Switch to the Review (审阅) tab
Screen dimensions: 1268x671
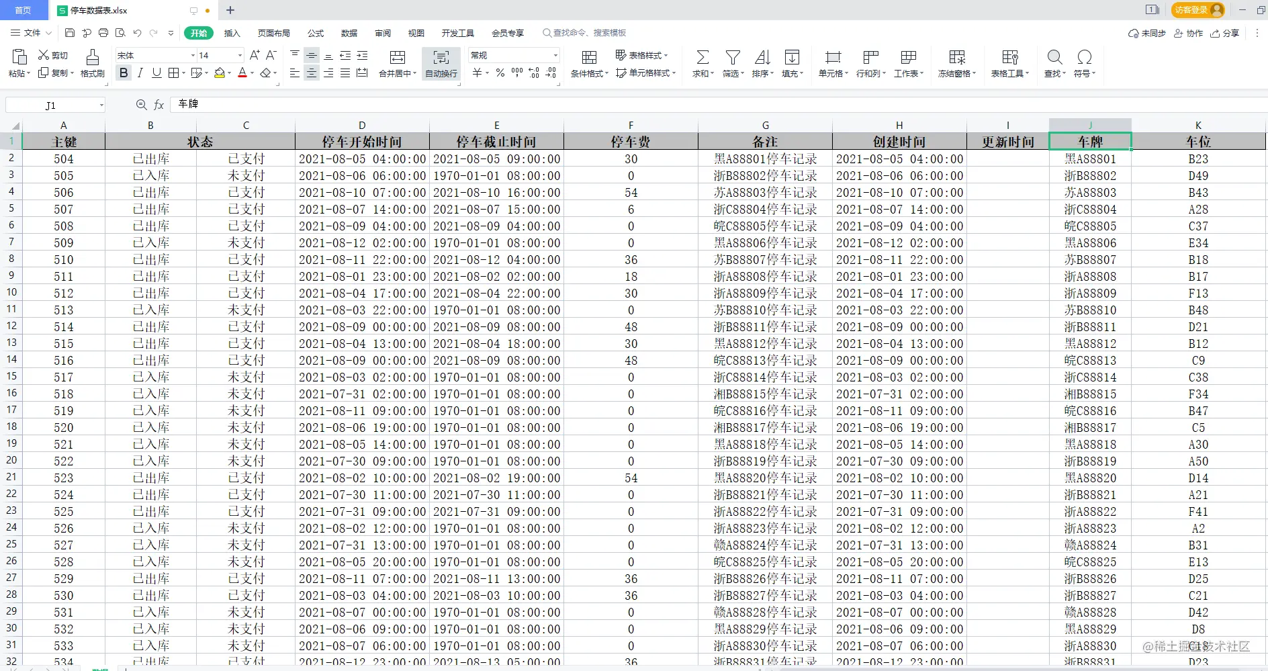[x=383, y=33]
